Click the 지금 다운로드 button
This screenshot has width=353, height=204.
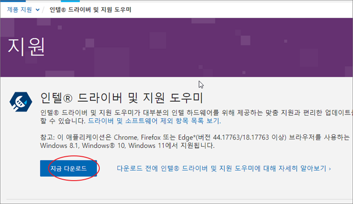pos(68,168)
